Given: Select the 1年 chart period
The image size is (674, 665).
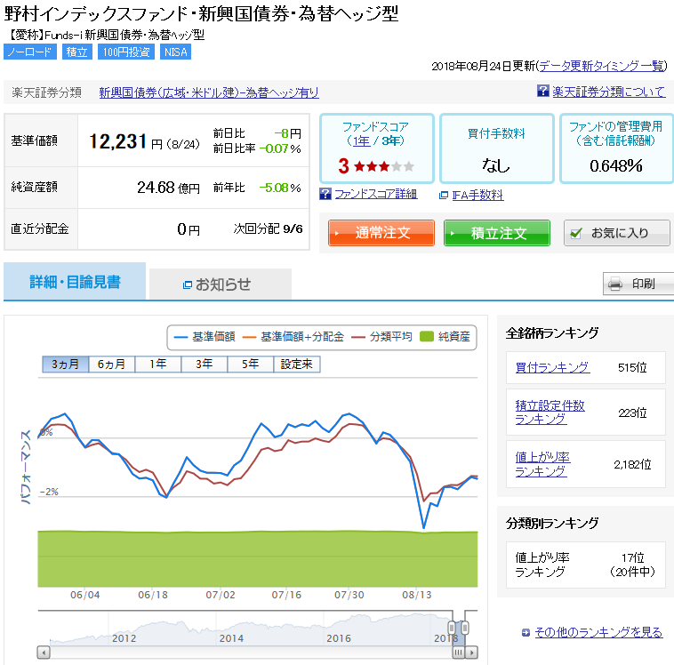Looking at the screenshot, I should 158,365.
